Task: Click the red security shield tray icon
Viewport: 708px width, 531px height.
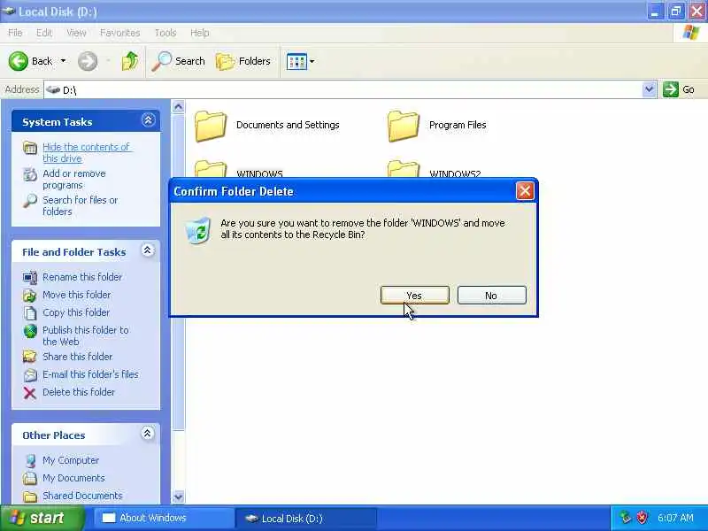Action: pyautogui.click(x=643, y=518)
